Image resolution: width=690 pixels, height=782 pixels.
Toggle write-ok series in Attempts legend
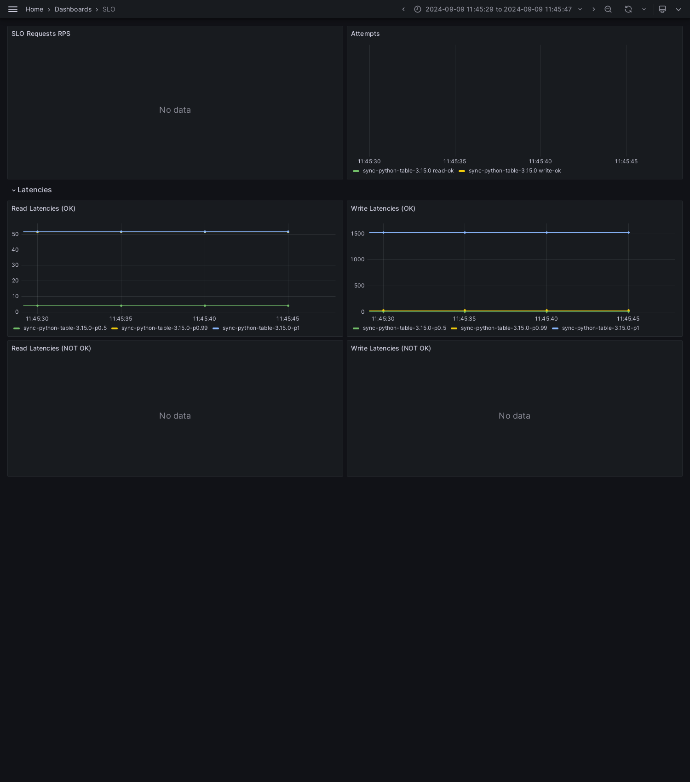click(515, 171)
